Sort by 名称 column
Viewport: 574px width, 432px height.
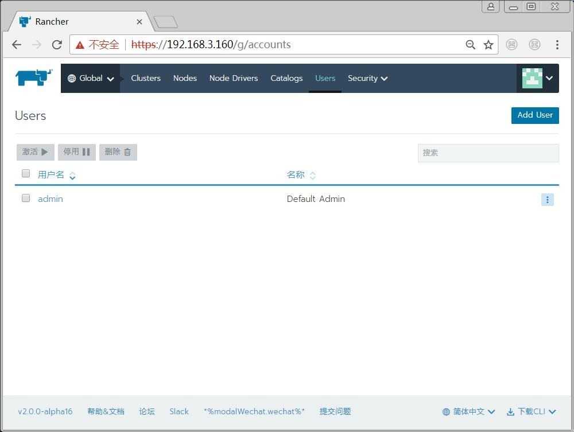click(x=301, y=175)
